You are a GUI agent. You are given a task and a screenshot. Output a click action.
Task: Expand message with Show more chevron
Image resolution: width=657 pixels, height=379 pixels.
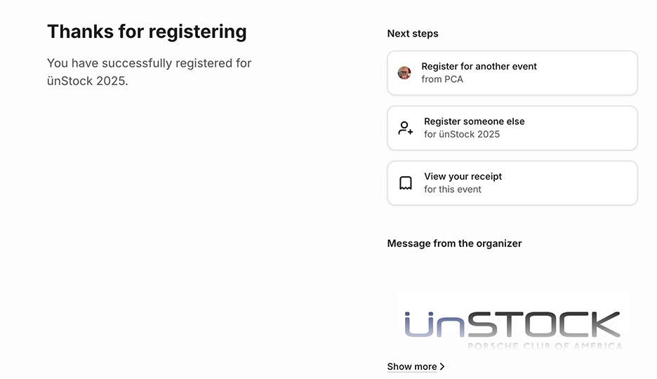[442, 366]
